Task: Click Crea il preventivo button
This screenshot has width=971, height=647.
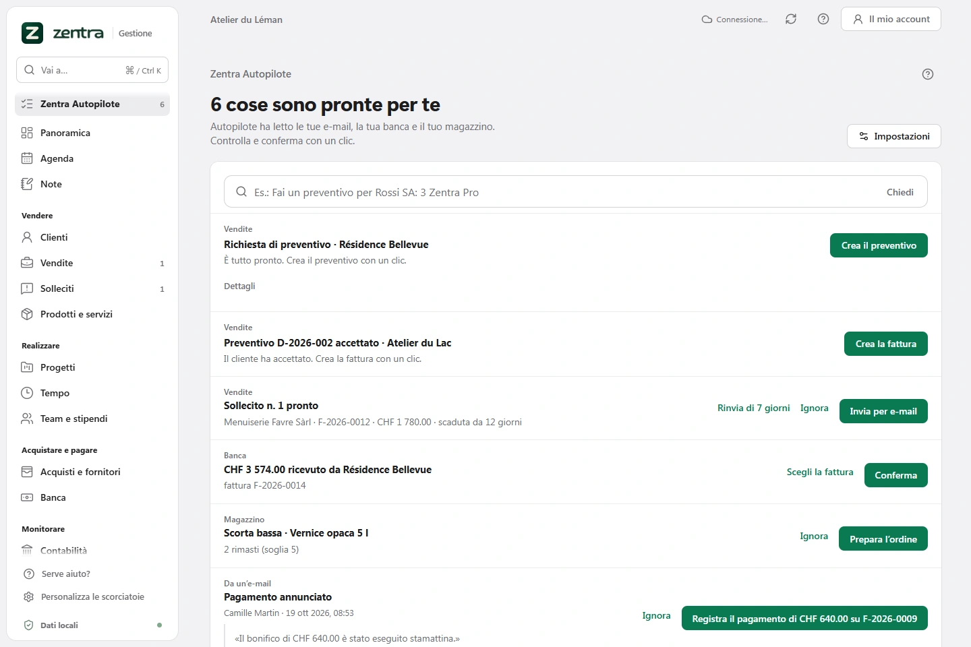Action: (x=879, y=245)
